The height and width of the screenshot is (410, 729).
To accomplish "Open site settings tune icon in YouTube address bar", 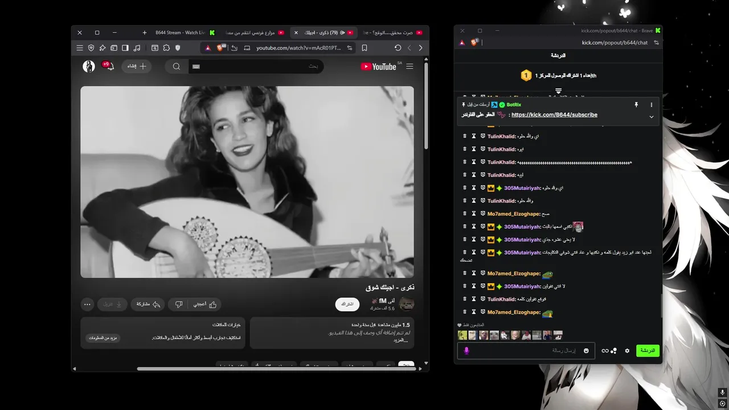I will pos(350,48).
